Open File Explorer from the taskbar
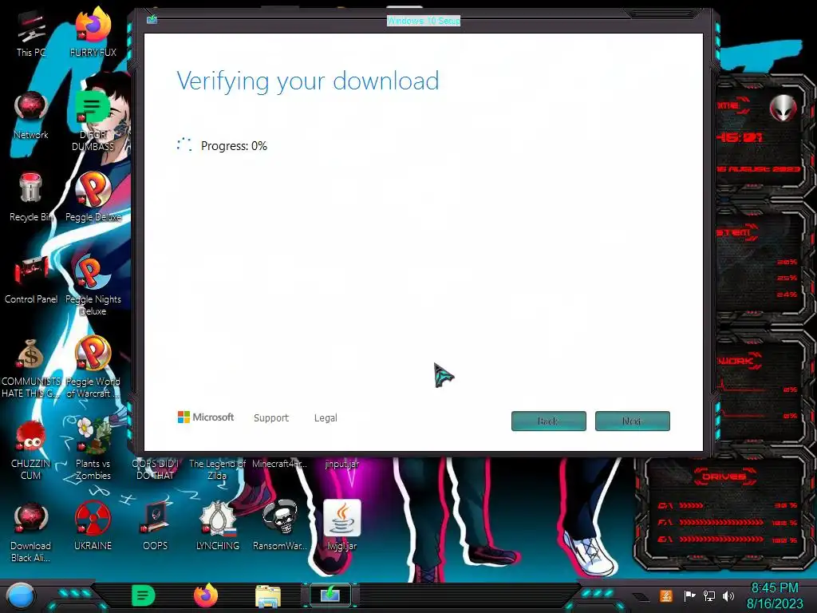Screen dimensions: 817x613 click(268, 596)
